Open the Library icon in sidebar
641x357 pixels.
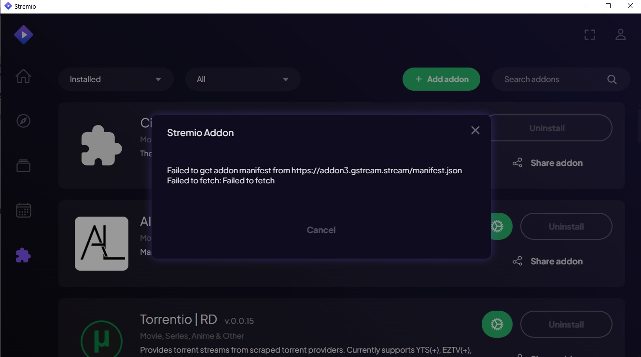click(23, 165)
